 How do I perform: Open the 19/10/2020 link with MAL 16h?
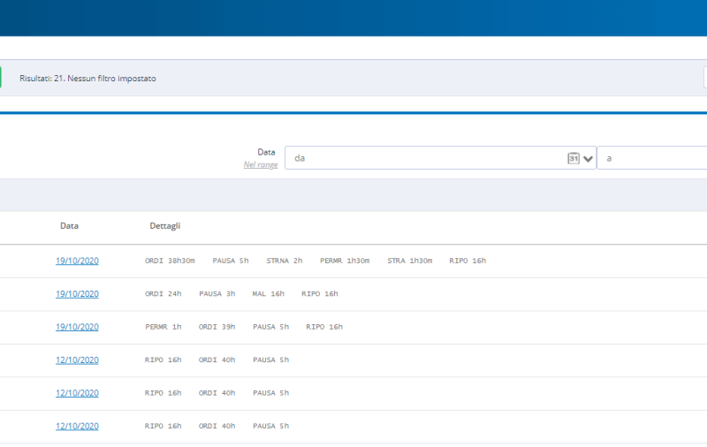point(77,294)
